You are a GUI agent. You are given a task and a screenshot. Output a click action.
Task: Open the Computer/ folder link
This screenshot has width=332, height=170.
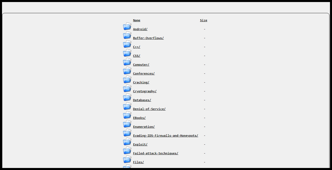(141, 65)
